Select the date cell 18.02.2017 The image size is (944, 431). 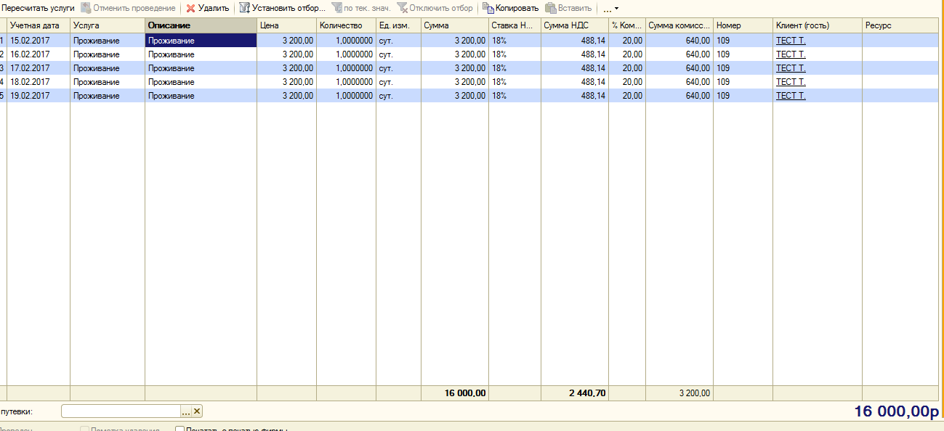[x=39, y=82]
